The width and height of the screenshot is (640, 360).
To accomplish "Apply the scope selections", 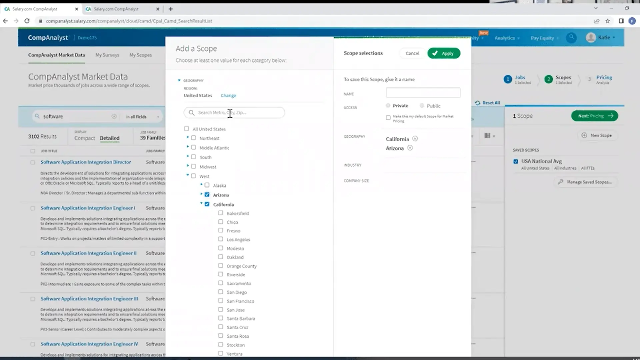I will click(444, 53).
